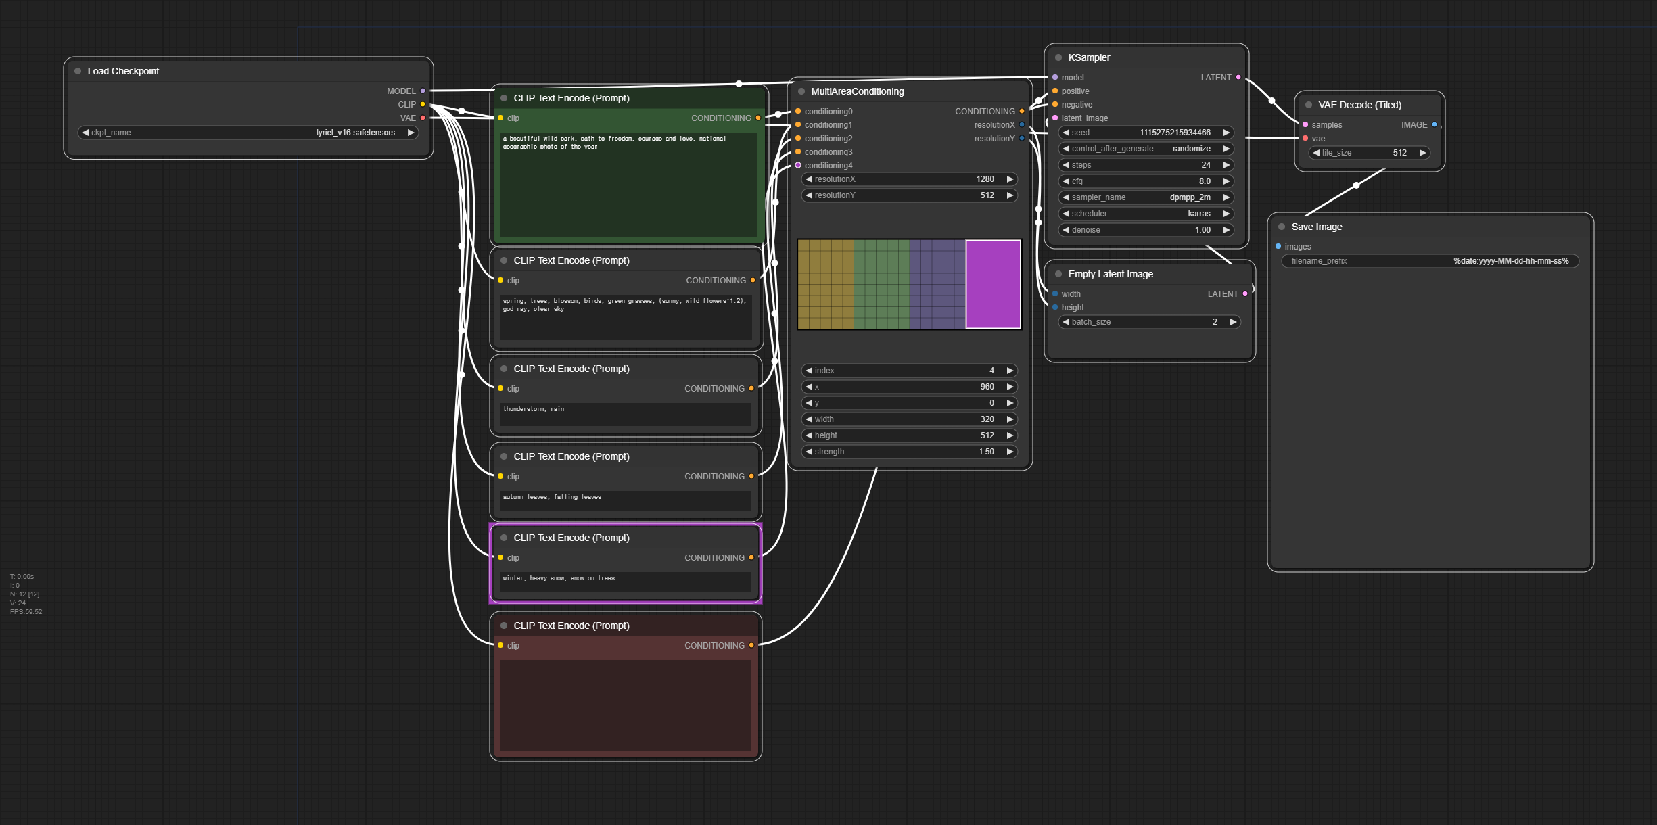The image size is (1657, 825).
Task: Click the filename_prefix input field
Action: tap(1430, 261)
